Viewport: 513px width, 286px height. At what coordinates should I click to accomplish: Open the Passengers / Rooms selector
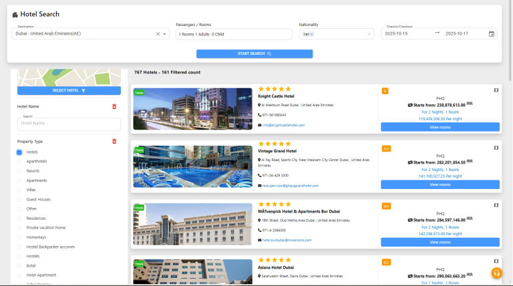point(234,33)
